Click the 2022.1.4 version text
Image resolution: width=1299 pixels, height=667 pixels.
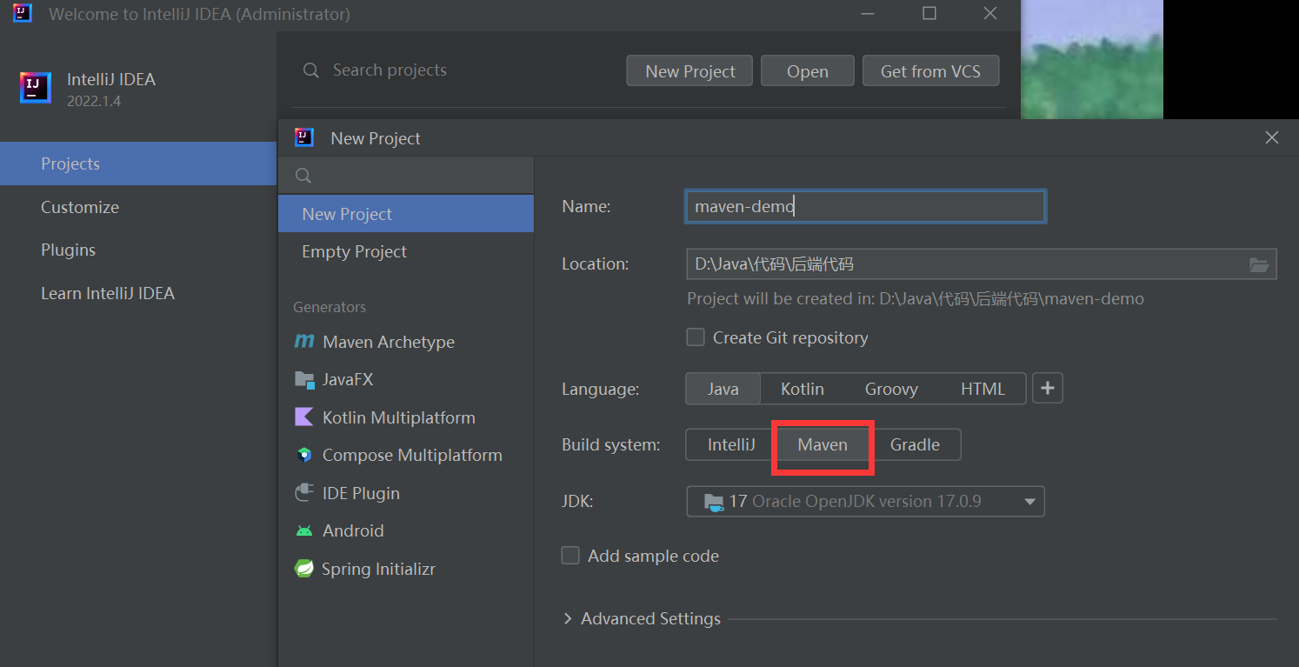[94, 101]
